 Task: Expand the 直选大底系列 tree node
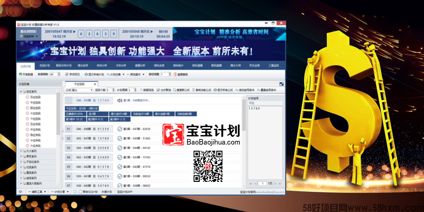[21, 184]
